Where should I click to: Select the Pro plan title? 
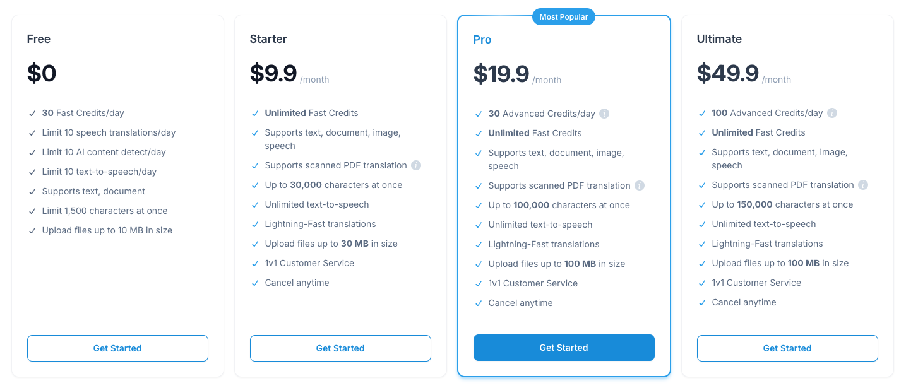[x=482, y=39]
